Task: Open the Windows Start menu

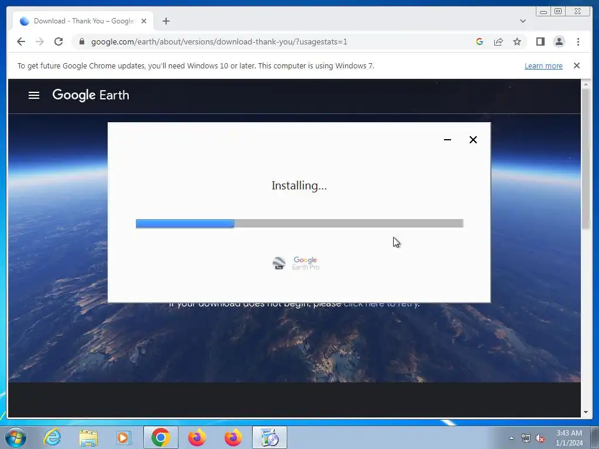Action: [16, 437]
